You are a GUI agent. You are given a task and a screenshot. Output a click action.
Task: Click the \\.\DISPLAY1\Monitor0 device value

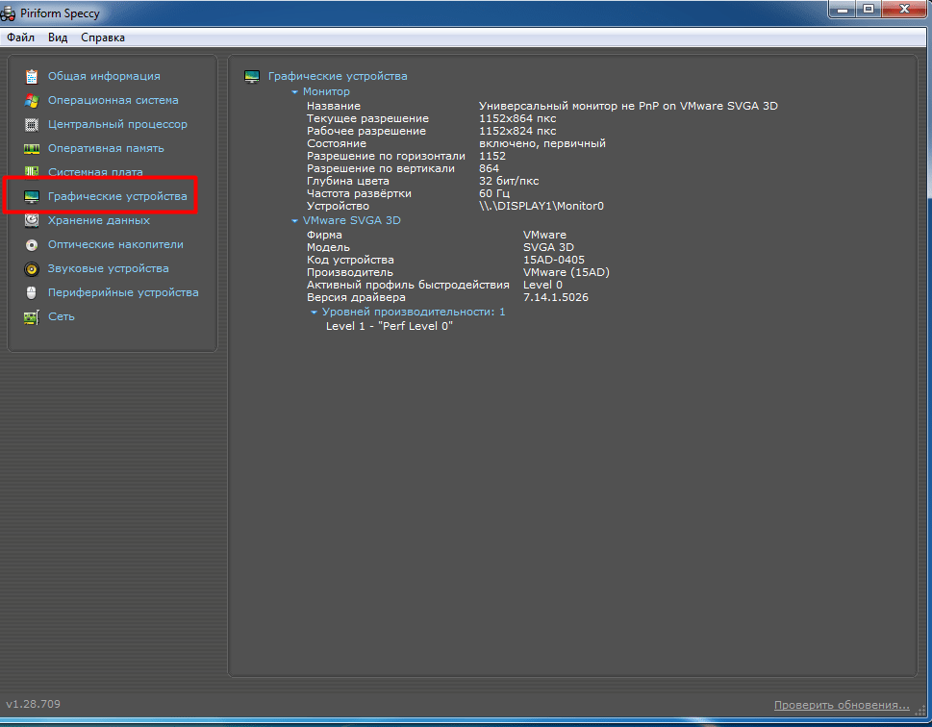[x=542, y=206]
